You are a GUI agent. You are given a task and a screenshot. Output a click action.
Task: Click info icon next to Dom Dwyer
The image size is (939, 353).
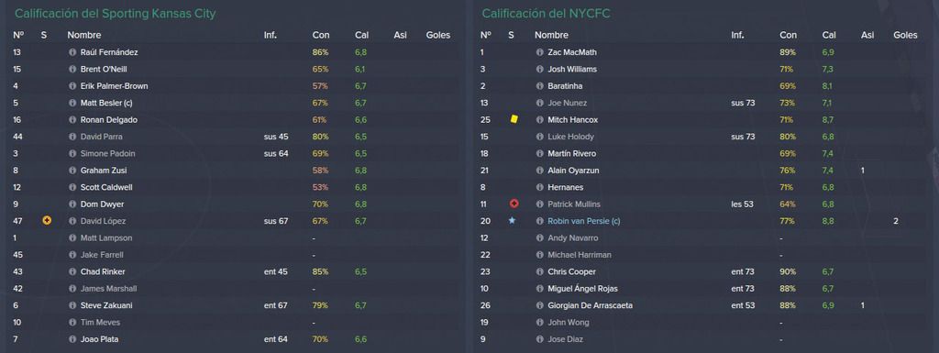coord(73,204)
